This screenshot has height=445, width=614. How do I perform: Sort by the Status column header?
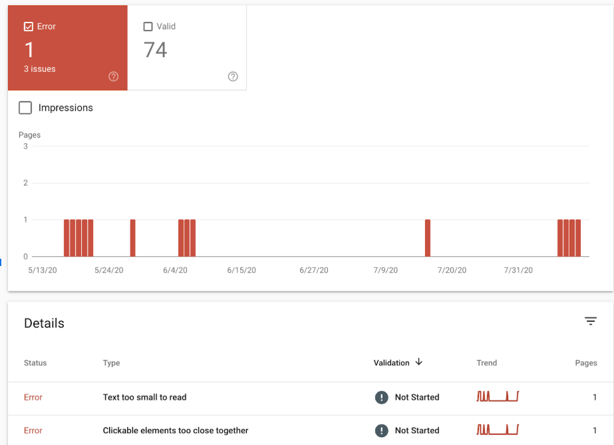[x=35, y=363]
